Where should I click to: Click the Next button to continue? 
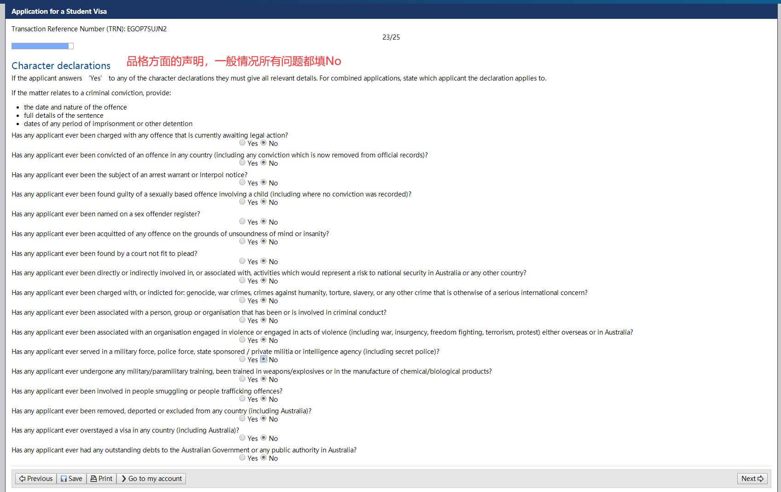[752, 479]
